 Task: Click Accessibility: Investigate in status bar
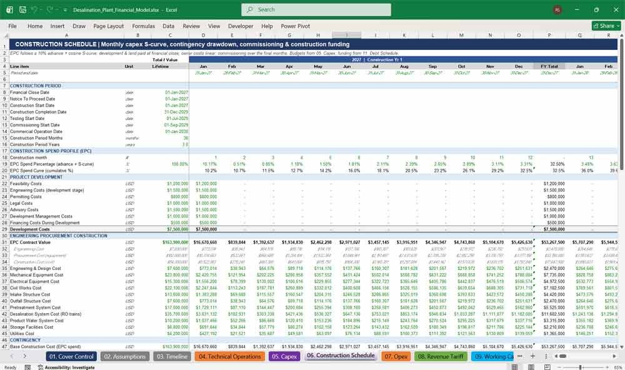[x=66, y=367]
